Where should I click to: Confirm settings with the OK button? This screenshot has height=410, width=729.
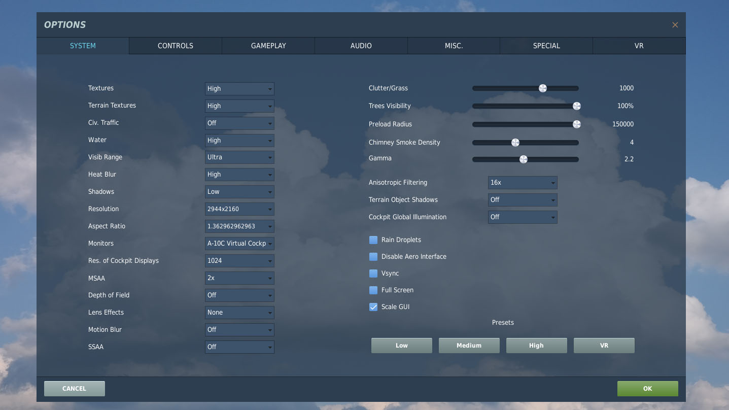pyautogui.click(x=648, y=389)
